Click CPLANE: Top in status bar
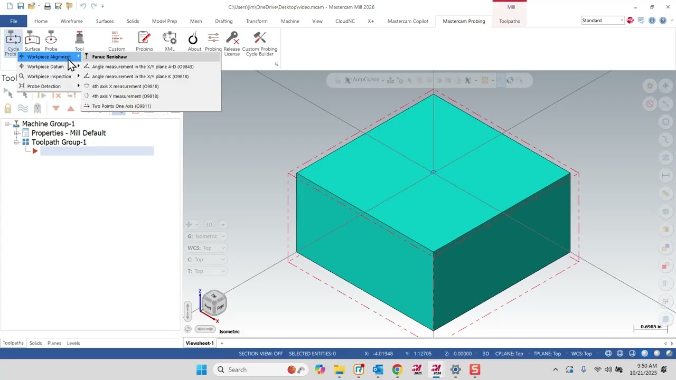This screenshot has height=380, width=676. 509,354
